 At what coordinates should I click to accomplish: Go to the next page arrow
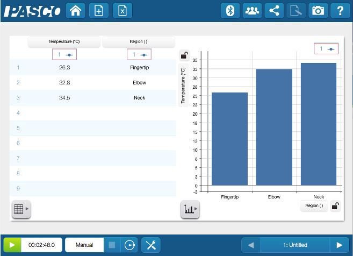point(339,245)
